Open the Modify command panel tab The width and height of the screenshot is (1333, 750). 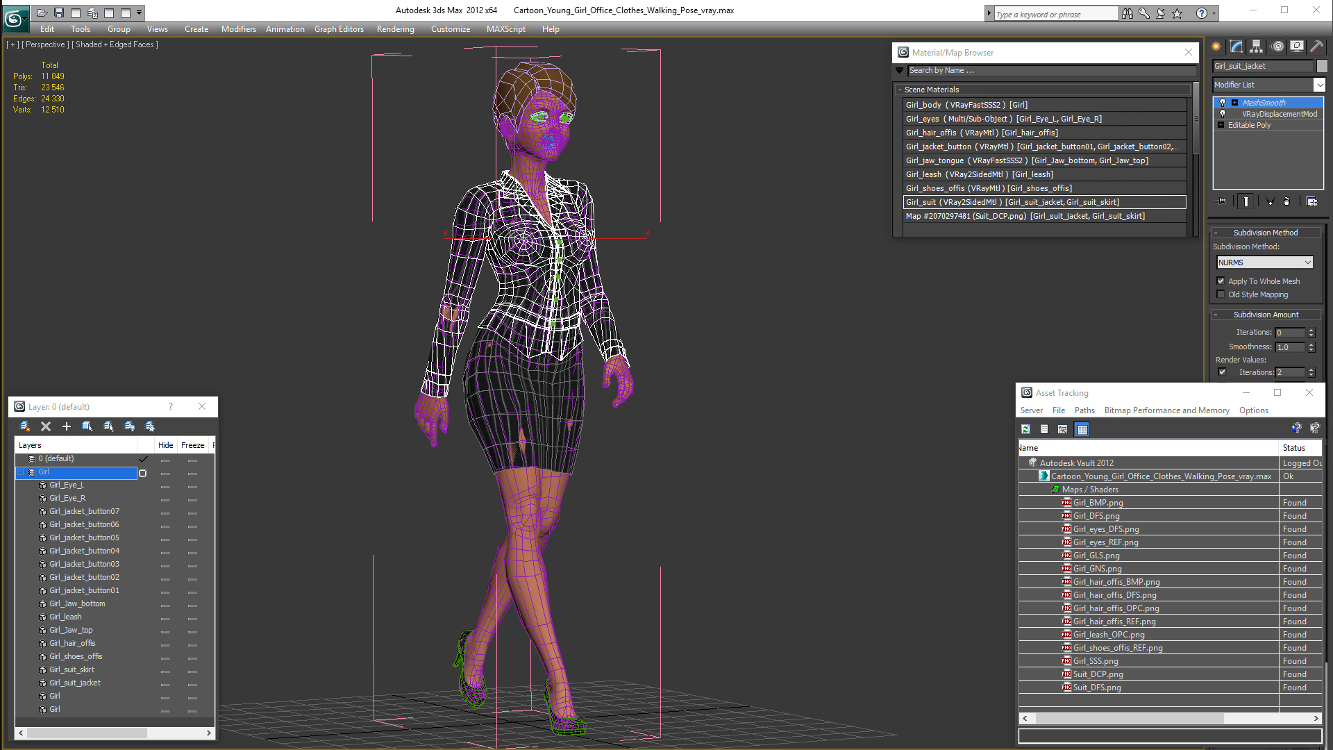click(1236, 47)
